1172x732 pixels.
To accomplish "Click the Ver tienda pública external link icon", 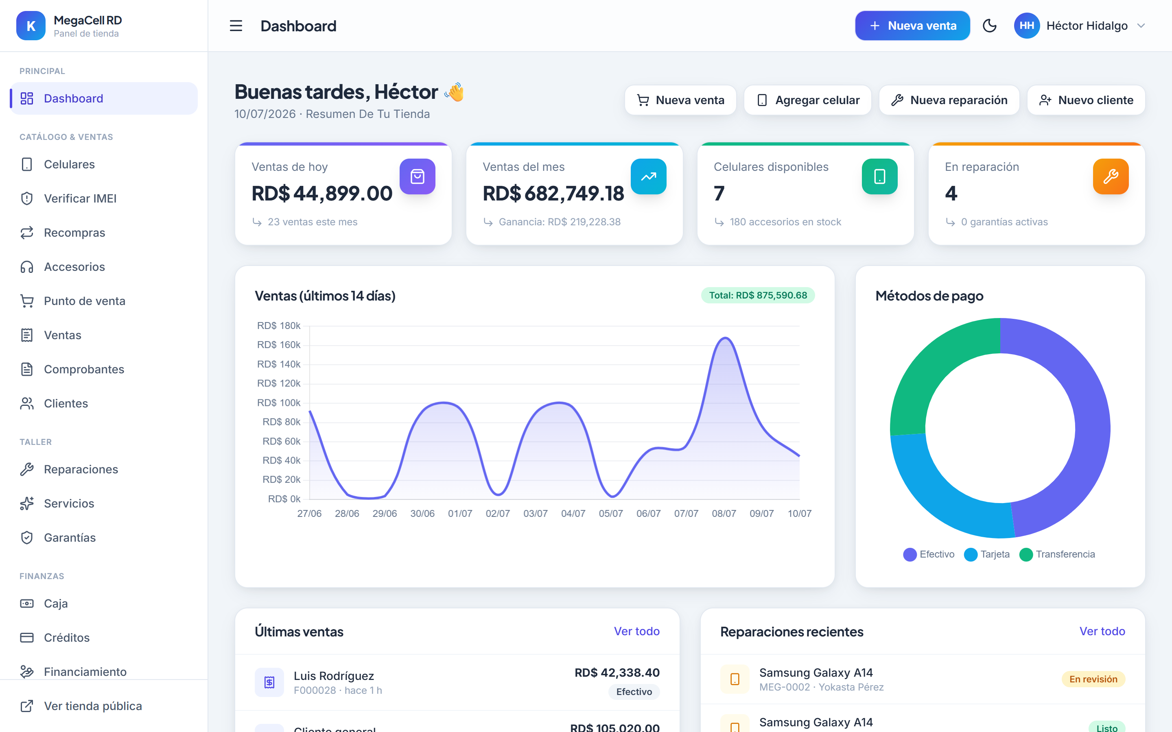I will pyautogui.click(x=27, y=706).
